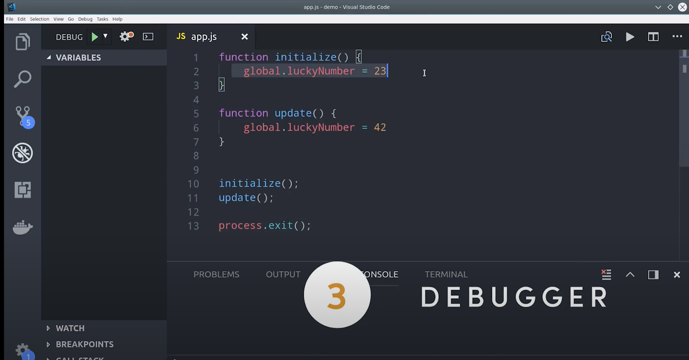The image size is (689, 360).
Task: Toggle panel position to the right
Action: 653,275
